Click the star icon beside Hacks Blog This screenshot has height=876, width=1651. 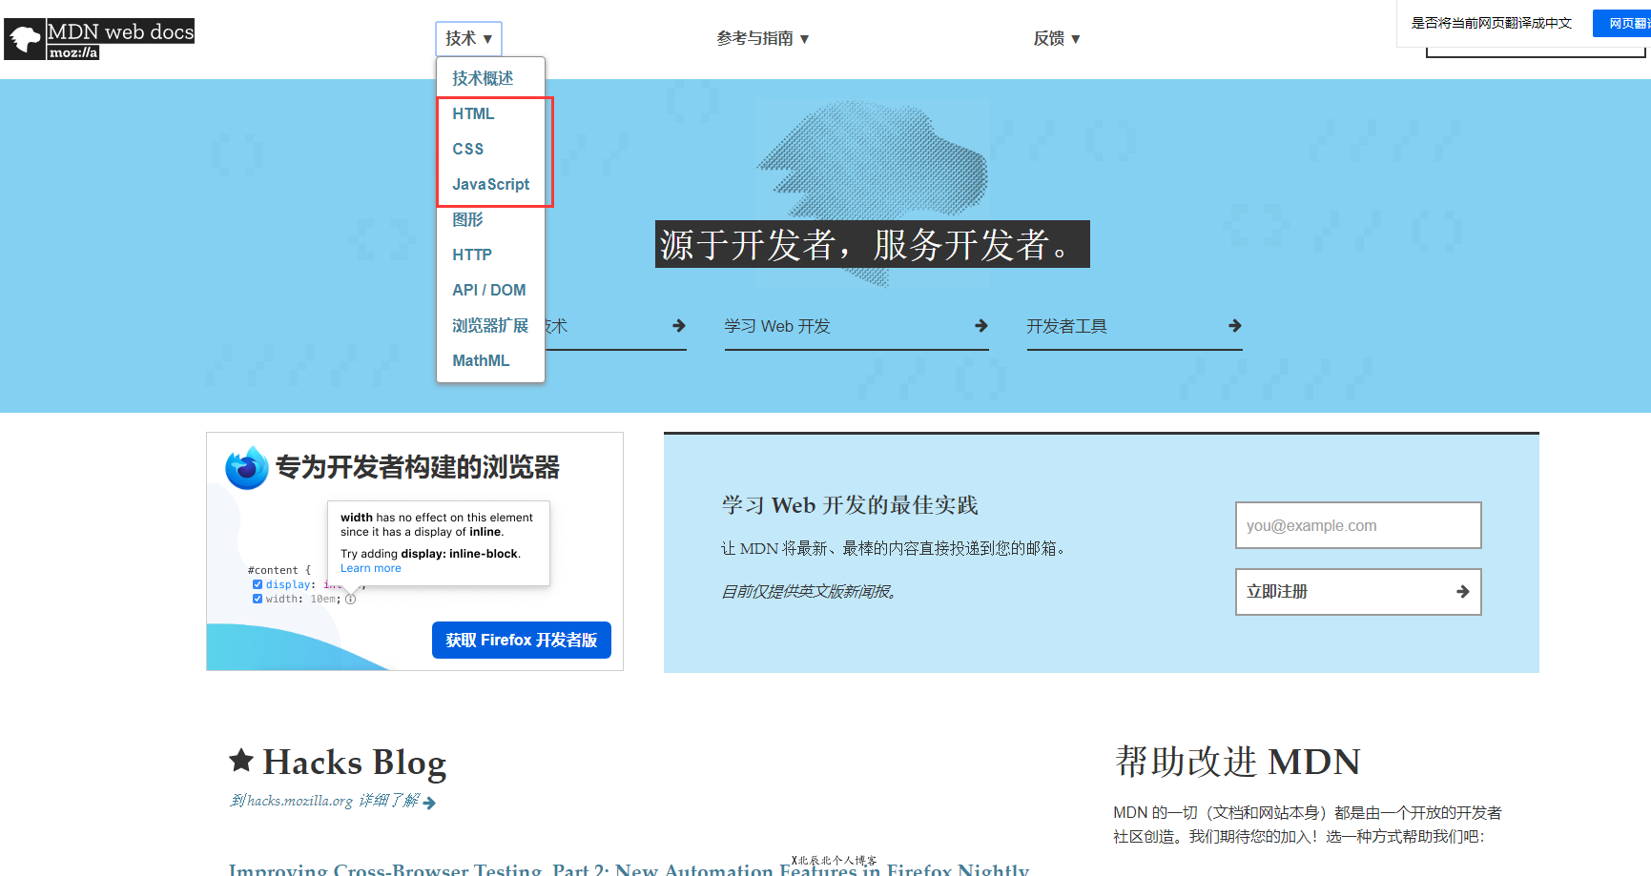pyautogui.click(x=241, y=759)
